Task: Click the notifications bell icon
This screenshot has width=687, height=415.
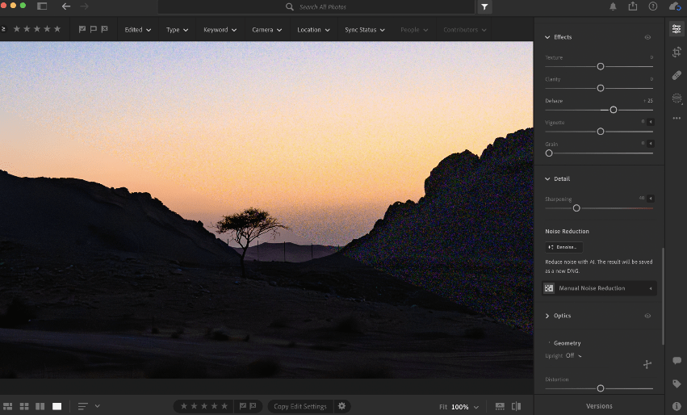Action: (613, 6)
